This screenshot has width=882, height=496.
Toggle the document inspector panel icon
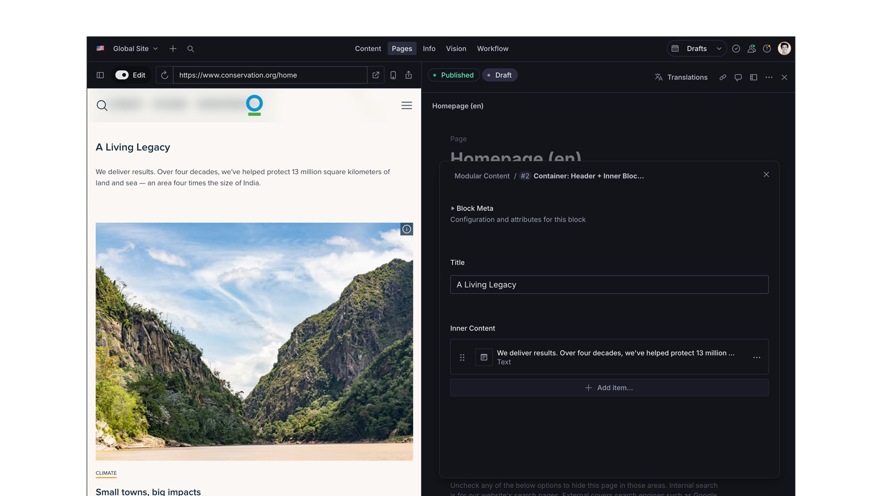coord(754,77)
